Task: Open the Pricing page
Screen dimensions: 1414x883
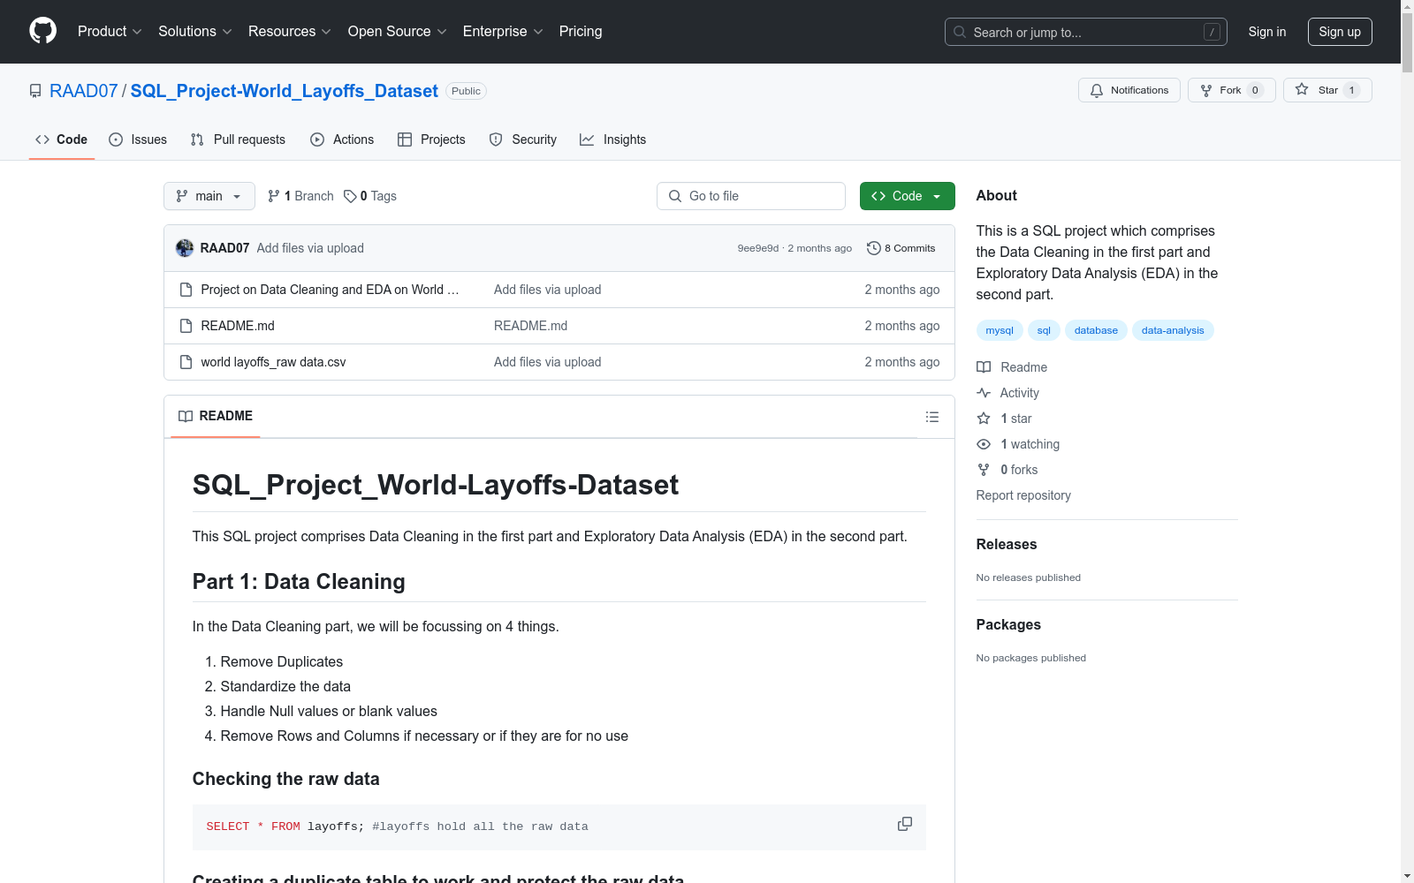Action: tap(581, 31)
